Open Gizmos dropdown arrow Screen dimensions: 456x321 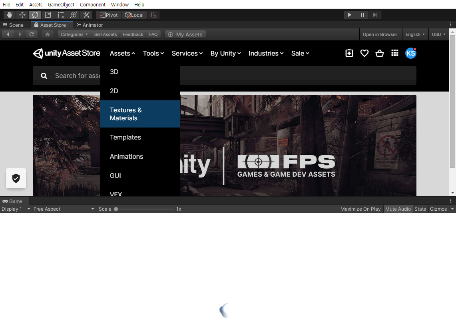pyautogui.click(x=452, y=209)
